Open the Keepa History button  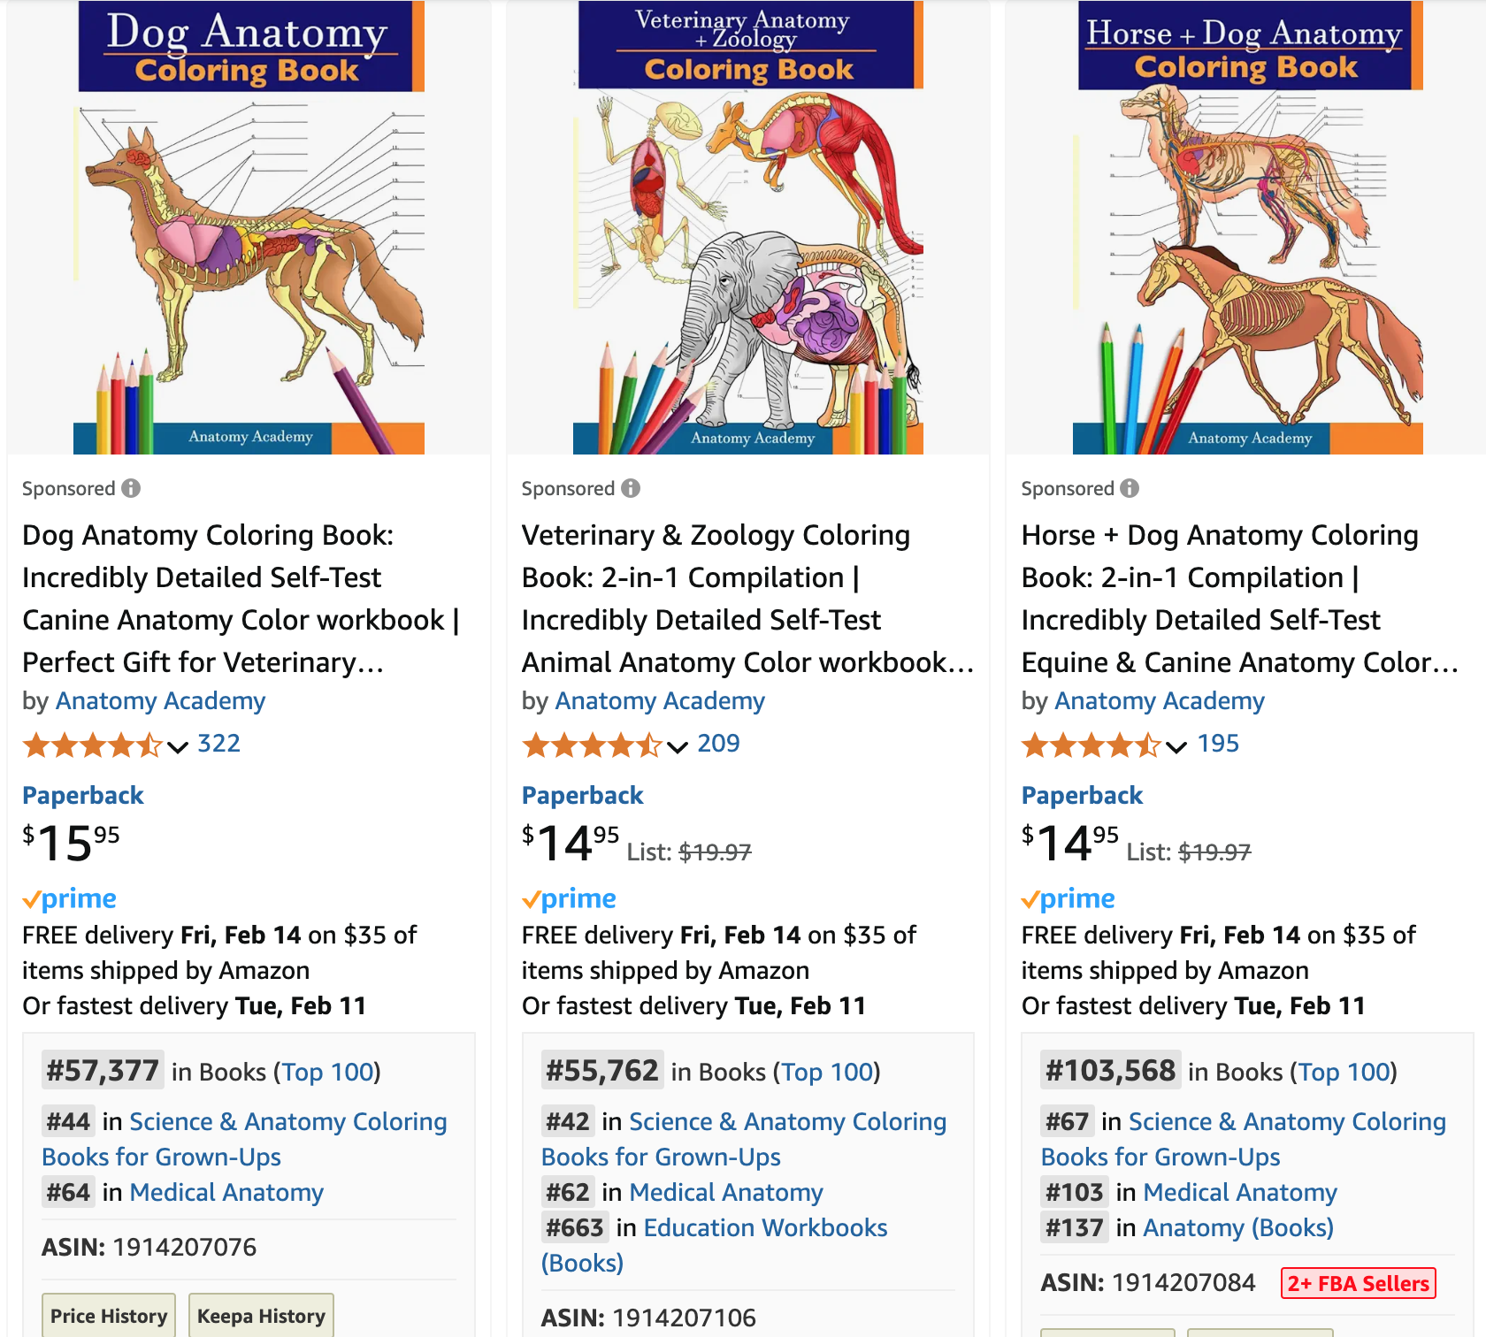point(261,1316)
